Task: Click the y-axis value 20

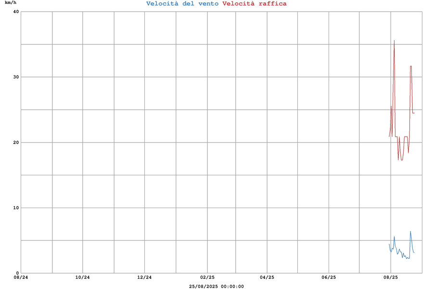Action: coord(16,143)
